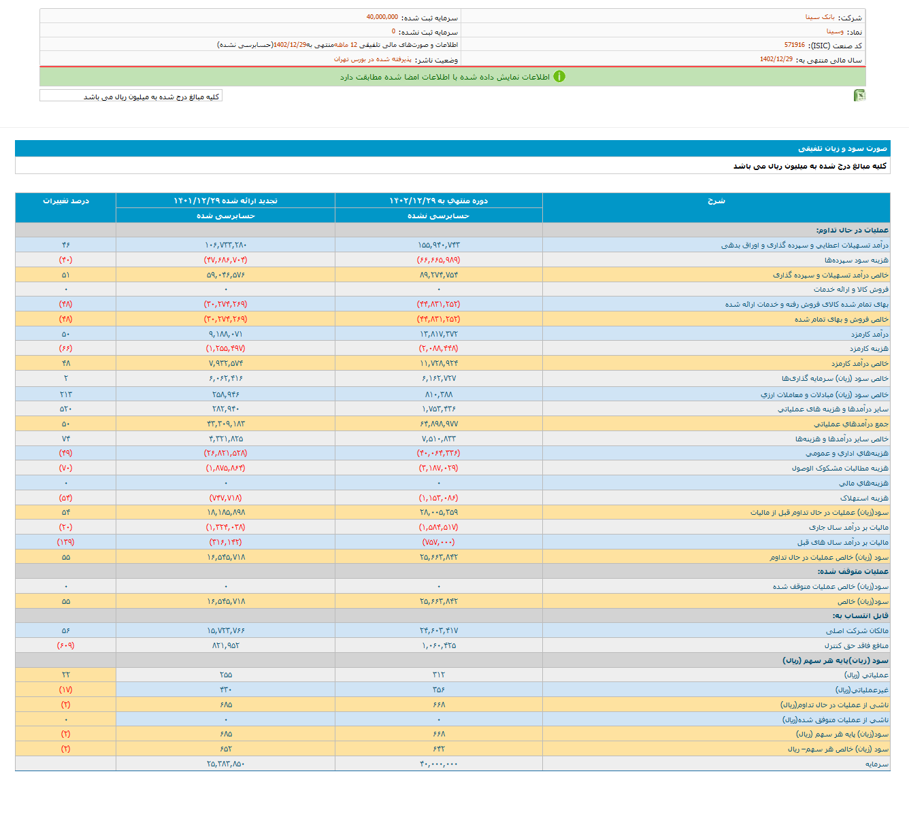Select the هزینه سود سپرده‌ها row label
Image resolution: width=909 pixels, height=829 pixels.
click(856, 260)
